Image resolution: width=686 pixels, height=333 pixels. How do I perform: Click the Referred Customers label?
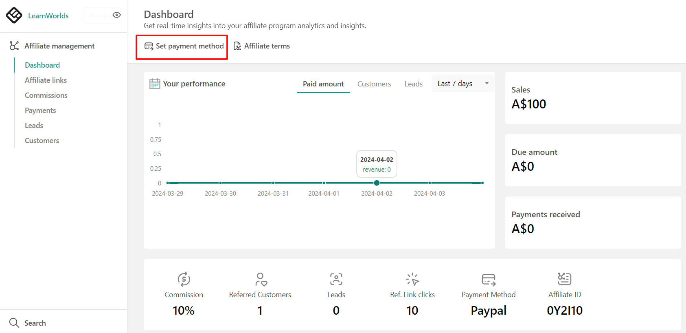[260, 295]
